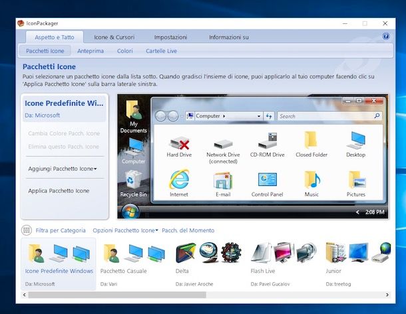Screen dimensions: 406x314
Task: Click the Internet icon in preview
Action: coord(178,180)
